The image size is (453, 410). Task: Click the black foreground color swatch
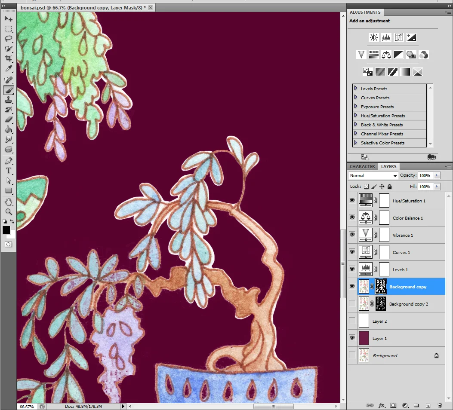[6, 230]
